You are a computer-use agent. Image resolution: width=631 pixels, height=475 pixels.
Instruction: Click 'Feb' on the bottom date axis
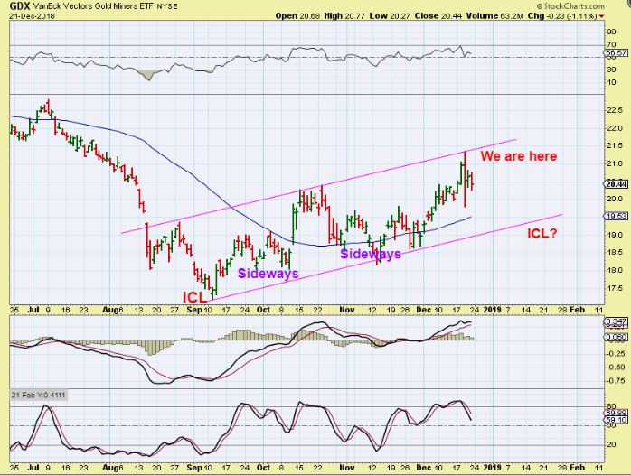[577, 468]
